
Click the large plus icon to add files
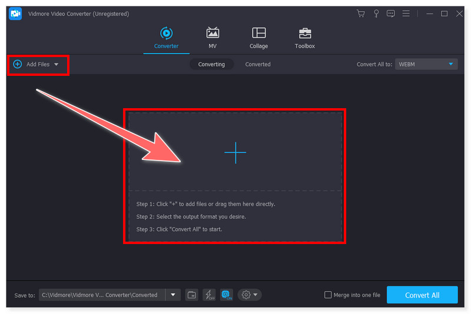tap(235, 152)
